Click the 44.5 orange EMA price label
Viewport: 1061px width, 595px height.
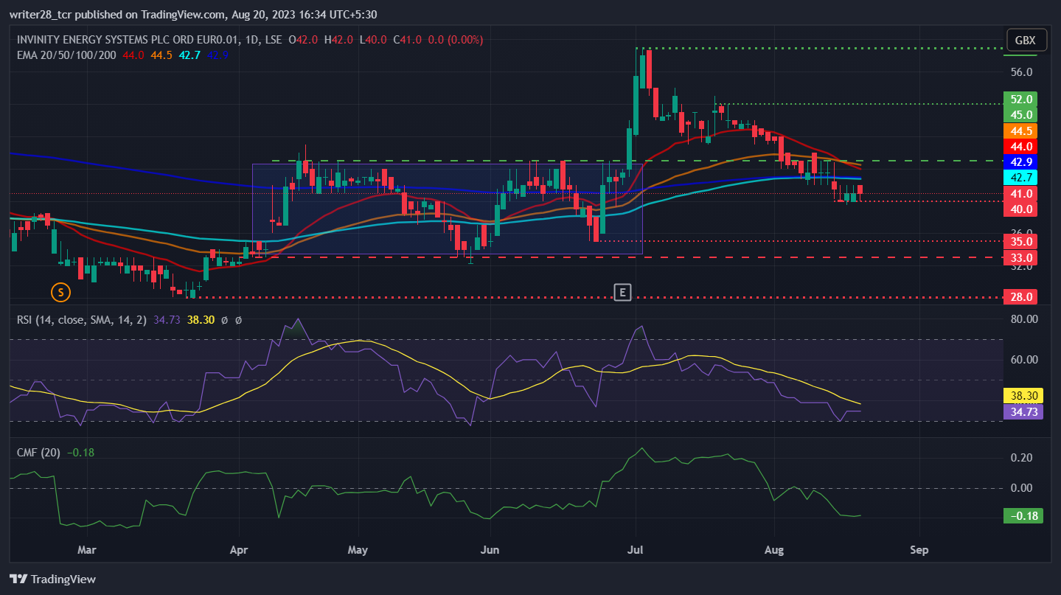[1021, 131]
